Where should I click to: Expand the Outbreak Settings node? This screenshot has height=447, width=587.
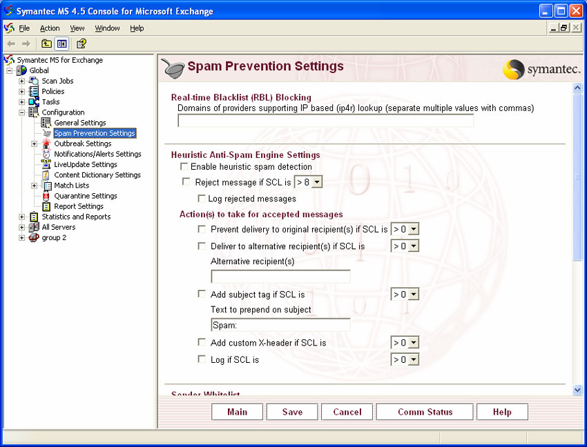tap(34, 143)
